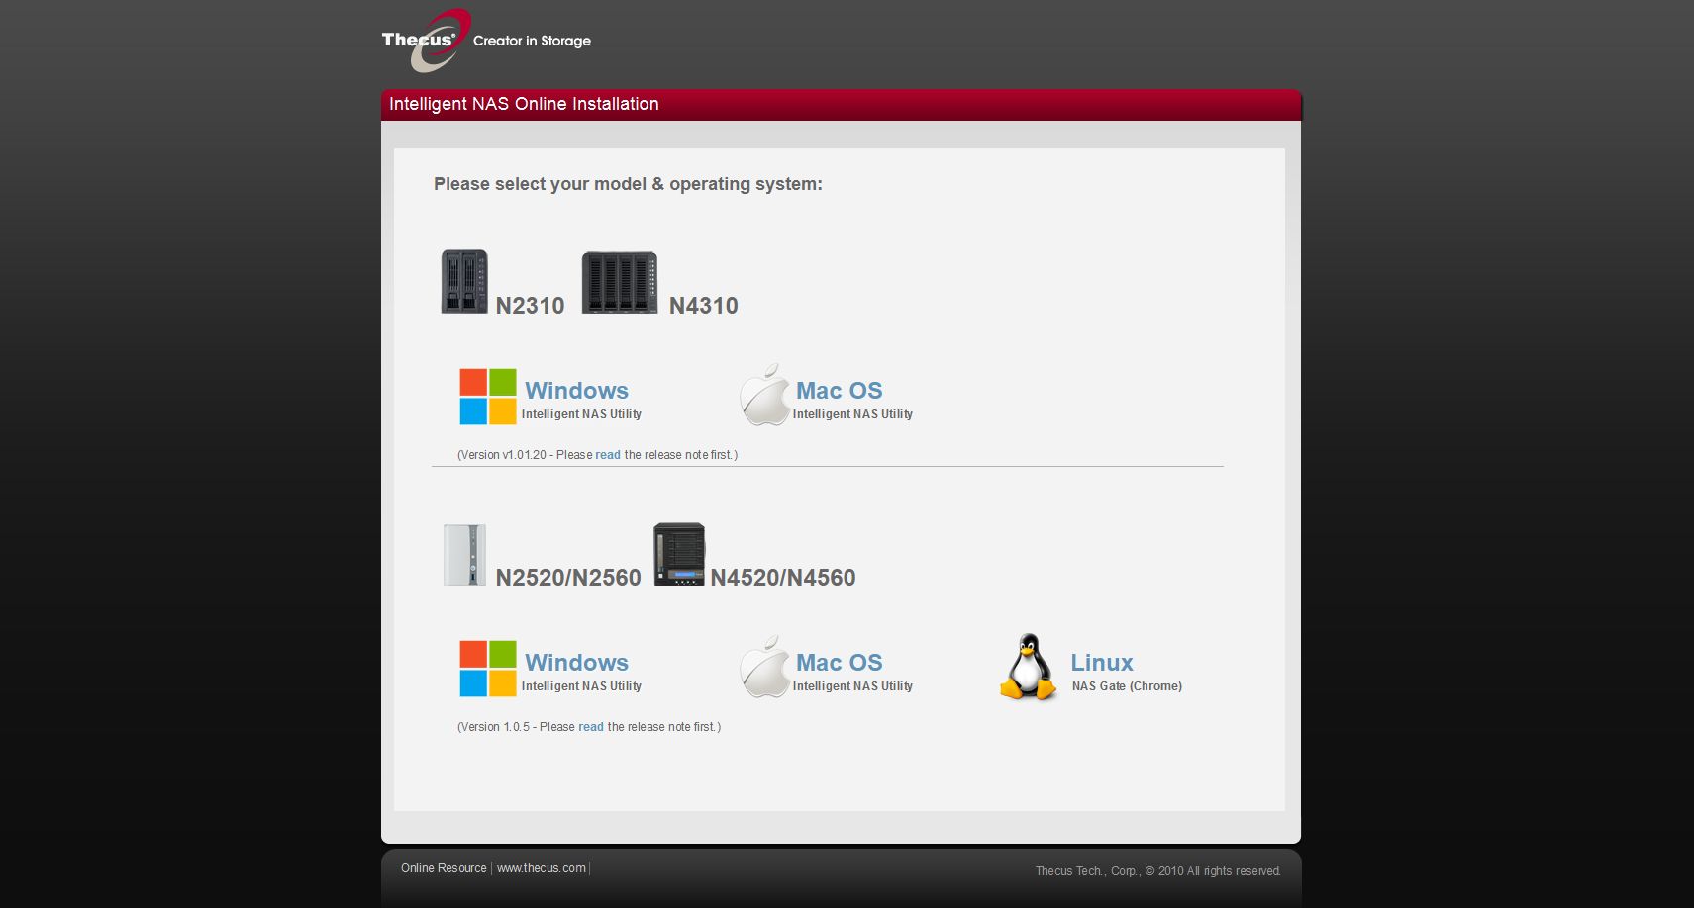Click the Windows logo icon for N2520/N4520

(488, 669)
